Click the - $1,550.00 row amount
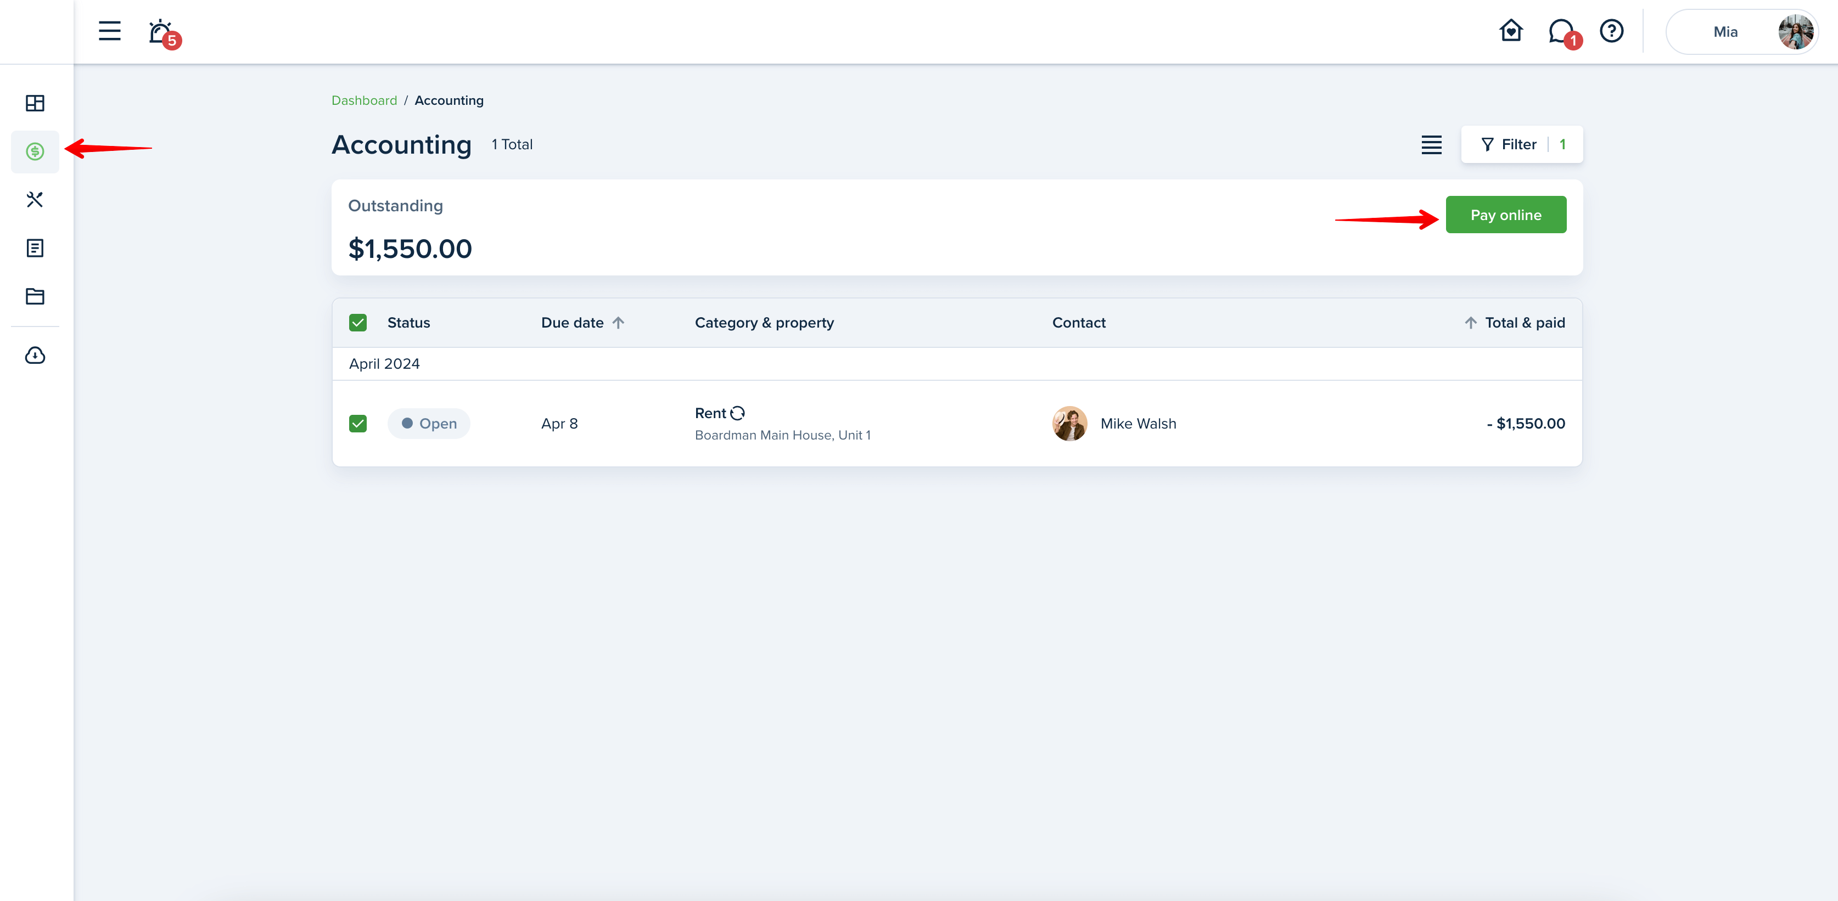 1526,424
